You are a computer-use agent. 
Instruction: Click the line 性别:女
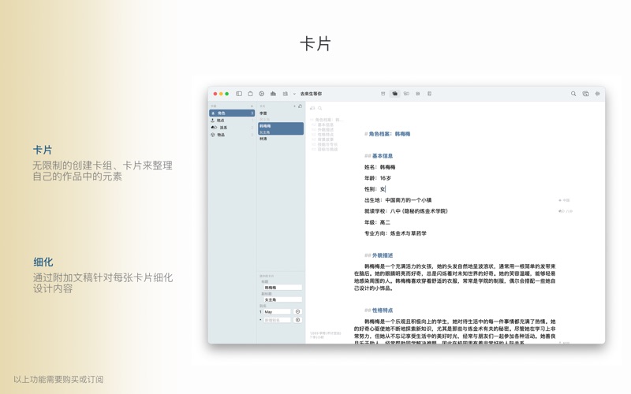[x=375, y=189]
